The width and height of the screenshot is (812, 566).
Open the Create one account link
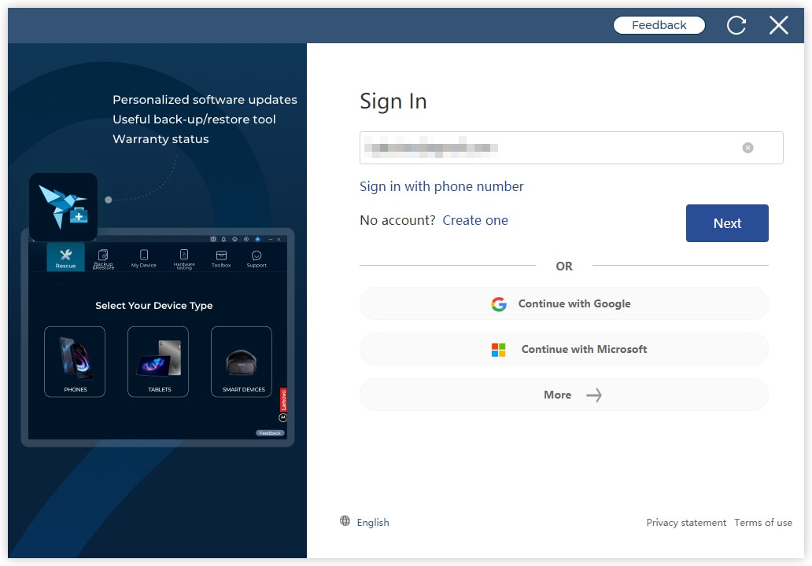pos(475,220)
